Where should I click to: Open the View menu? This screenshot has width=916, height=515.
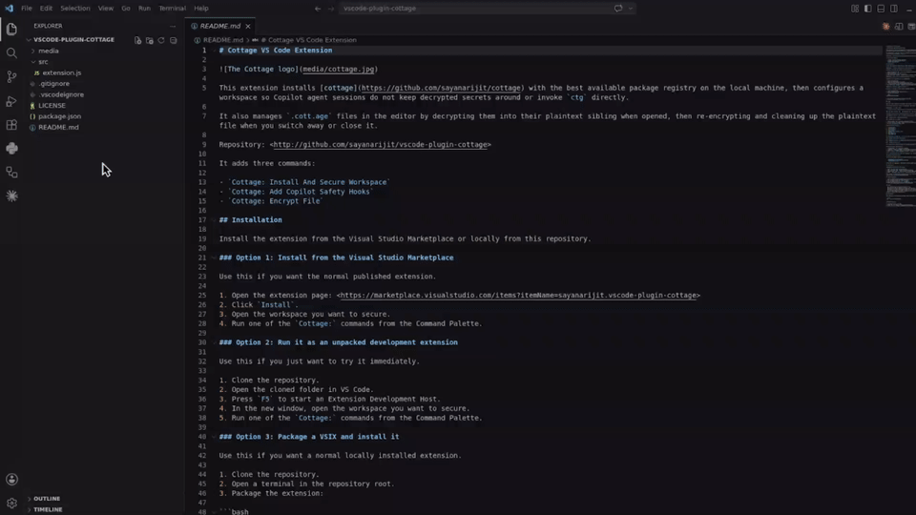click(106, 9)
